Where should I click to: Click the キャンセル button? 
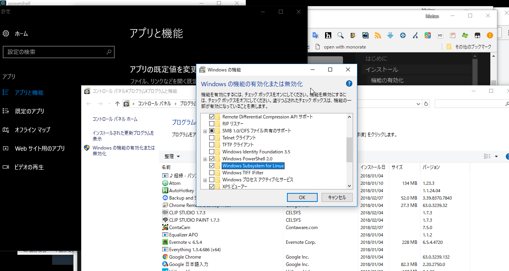click(x=337, y=197)
